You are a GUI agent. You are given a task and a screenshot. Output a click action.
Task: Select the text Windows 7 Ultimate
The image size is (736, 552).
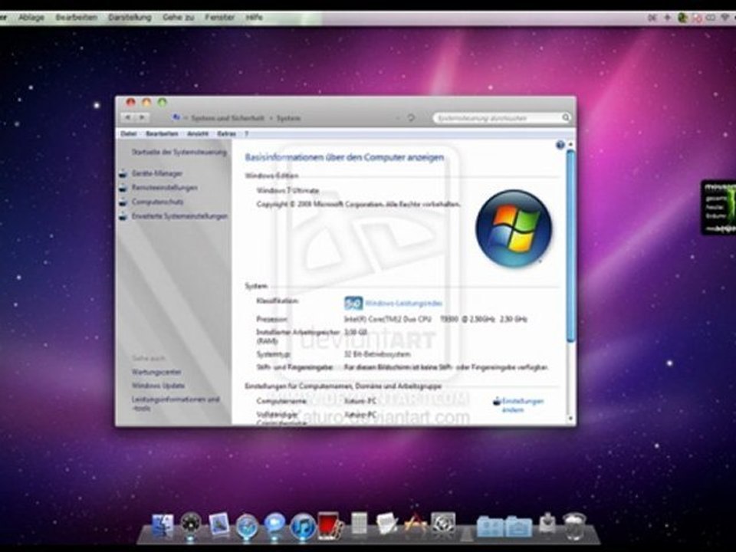click(x=287, y=190)
